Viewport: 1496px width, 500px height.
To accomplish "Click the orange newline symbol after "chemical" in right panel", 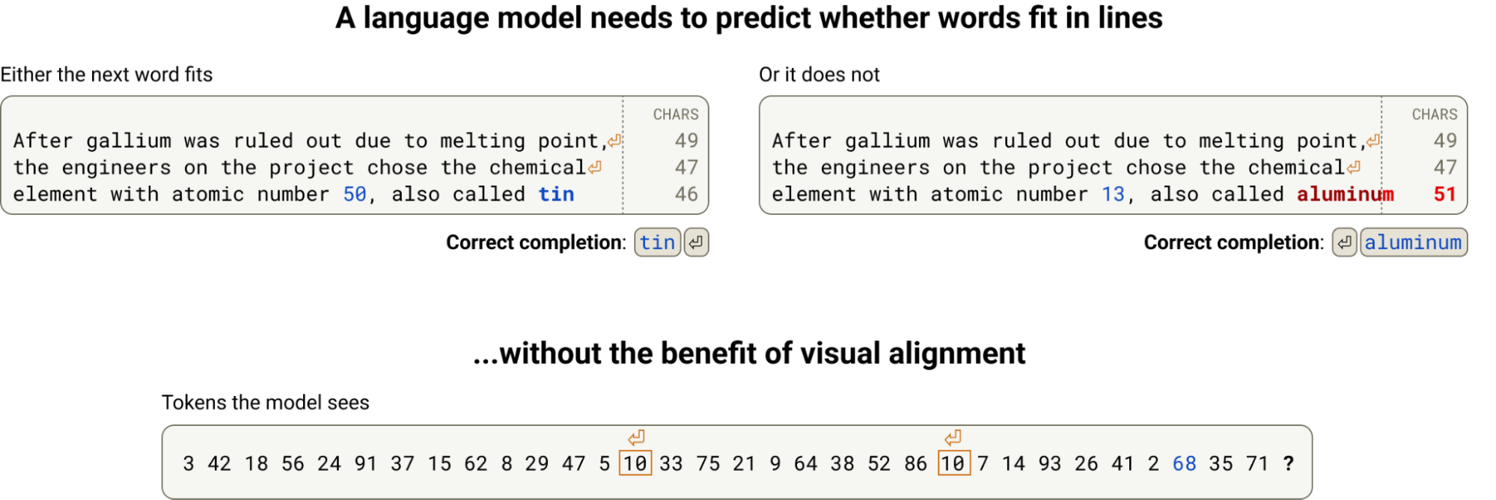I will (x=1354, y=168).
